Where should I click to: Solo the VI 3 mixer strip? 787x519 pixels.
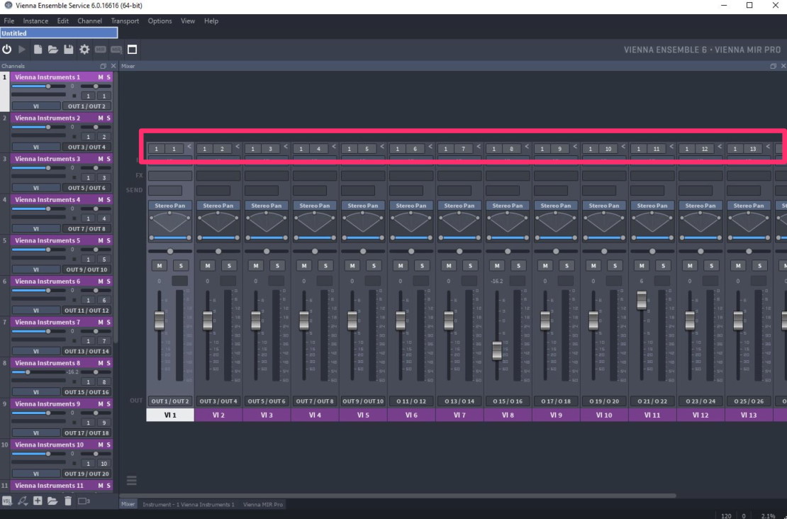coord(277,265)
